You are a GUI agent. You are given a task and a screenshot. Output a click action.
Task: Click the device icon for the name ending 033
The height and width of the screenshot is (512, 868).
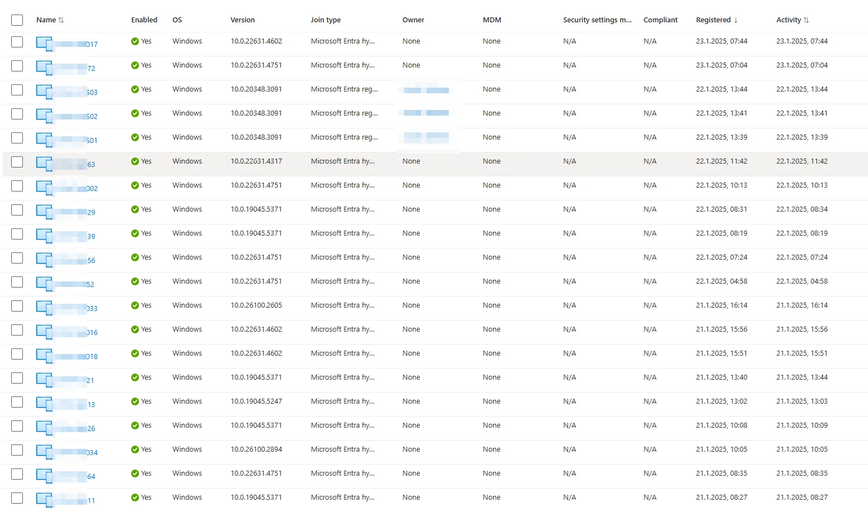(44, 308)
